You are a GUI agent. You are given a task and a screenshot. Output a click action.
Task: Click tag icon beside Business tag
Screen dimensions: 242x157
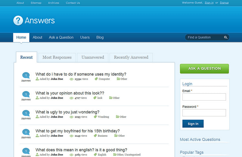coord(95,136)
